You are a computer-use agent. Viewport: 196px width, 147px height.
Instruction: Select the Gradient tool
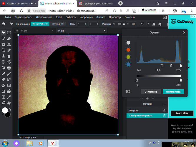(x=9, y=85)
